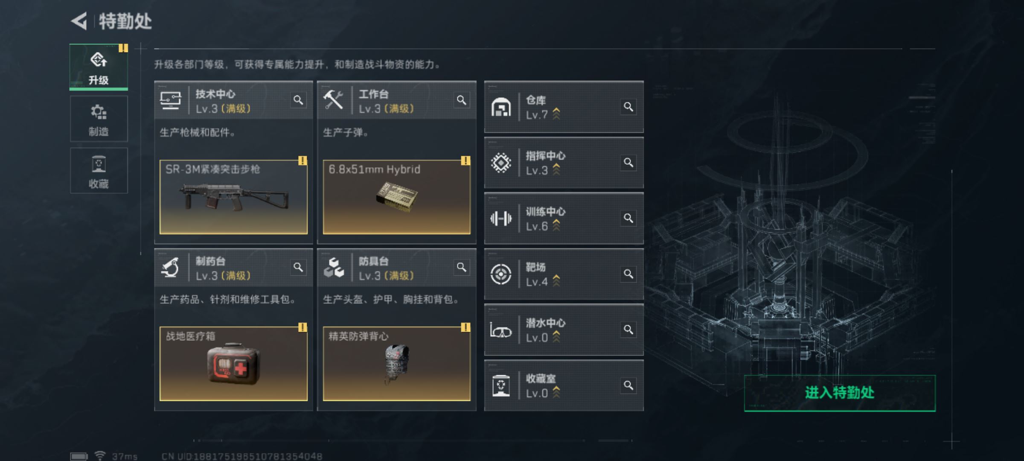The width and height of the screenshot is (1024, 461).
Task: Select the 6.8x51mm Hybrid ammo card
Action: click(396, 197)
